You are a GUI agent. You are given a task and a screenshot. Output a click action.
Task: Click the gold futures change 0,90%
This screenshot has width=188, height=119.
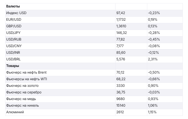tap(153, 86)
